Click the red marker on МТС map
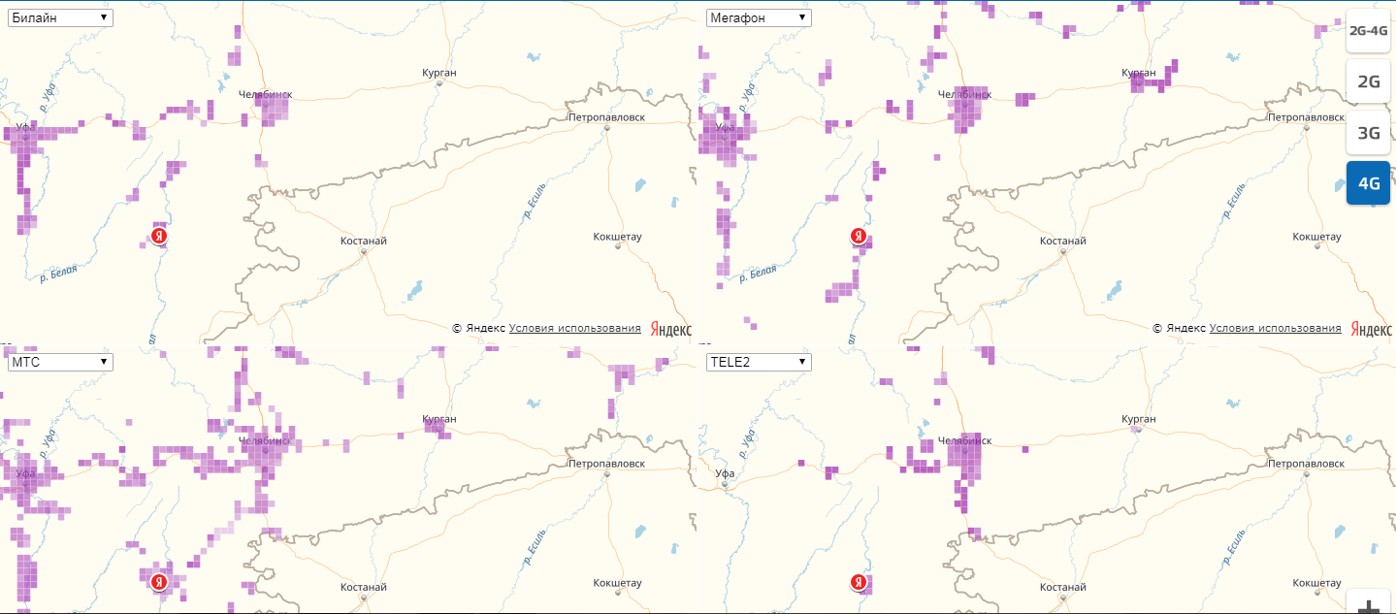The width and height of the screenshot is (1396, 614). (160, 581)
